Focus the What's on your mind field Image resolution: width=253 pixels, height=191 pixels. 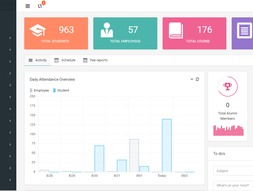click(x=233, y=185)
